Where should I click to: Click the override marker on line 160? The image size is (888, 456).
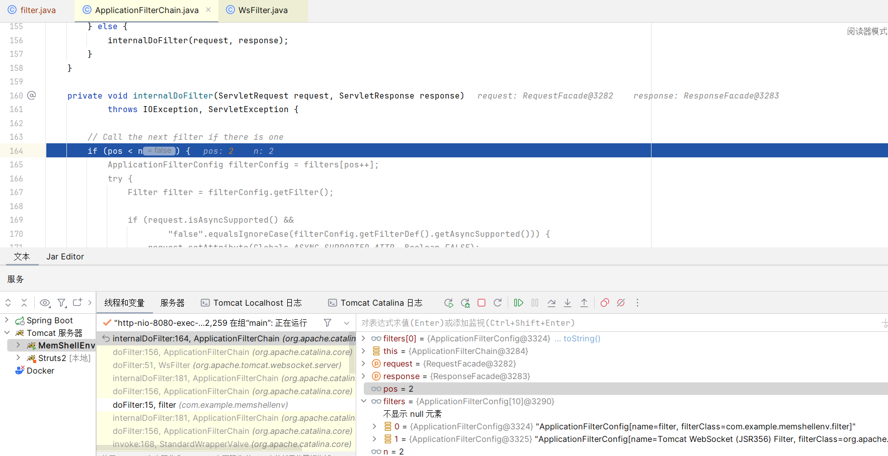pyautogui.click(x=31, y=95)
